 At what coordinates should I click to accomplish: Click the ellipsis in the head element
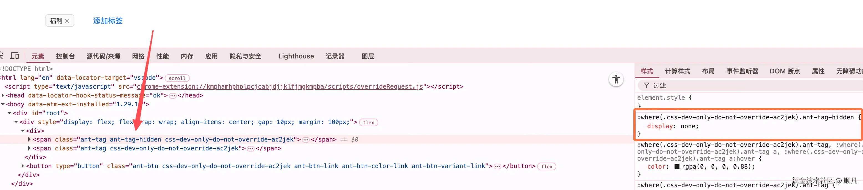click(172, 96)
